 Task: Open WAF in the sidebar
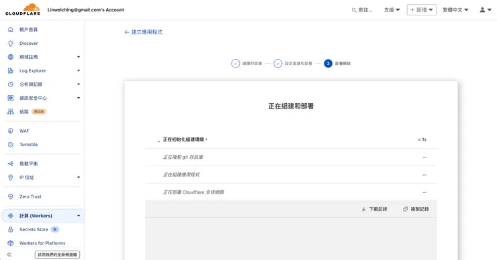(x=24, y=131)
